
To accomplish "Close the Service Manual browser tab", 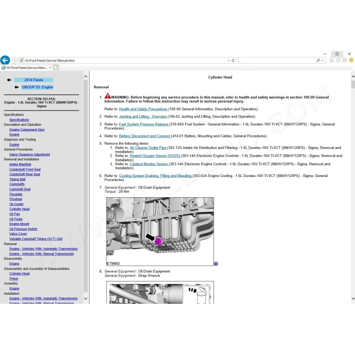I will pyautogui.click(x=50, y=67).
